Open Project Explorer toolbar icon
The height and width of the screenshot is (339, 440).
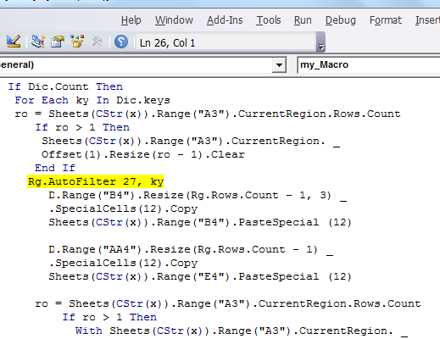[x=38, y=42]
